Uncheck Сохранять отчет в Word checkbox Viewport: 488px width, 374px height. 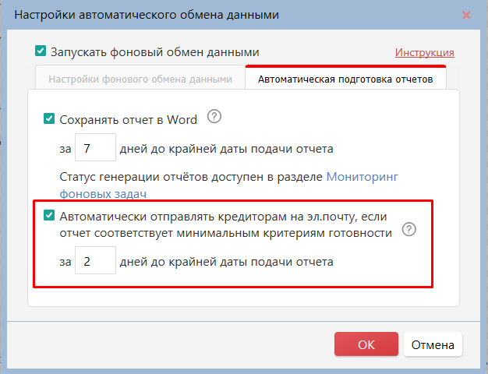(49, 118)
